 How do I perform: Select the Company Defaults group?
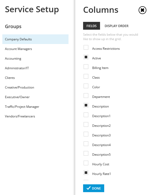(35, 39)
